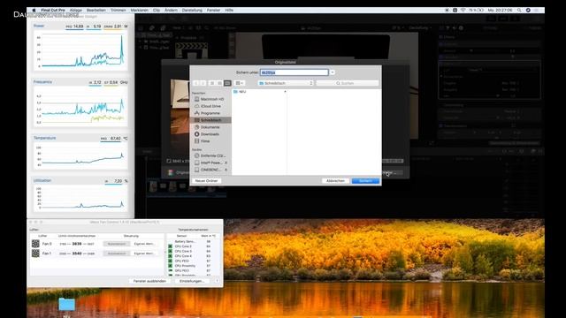Set Fan 0 control to Eigener Wert

tap(143, 244)
